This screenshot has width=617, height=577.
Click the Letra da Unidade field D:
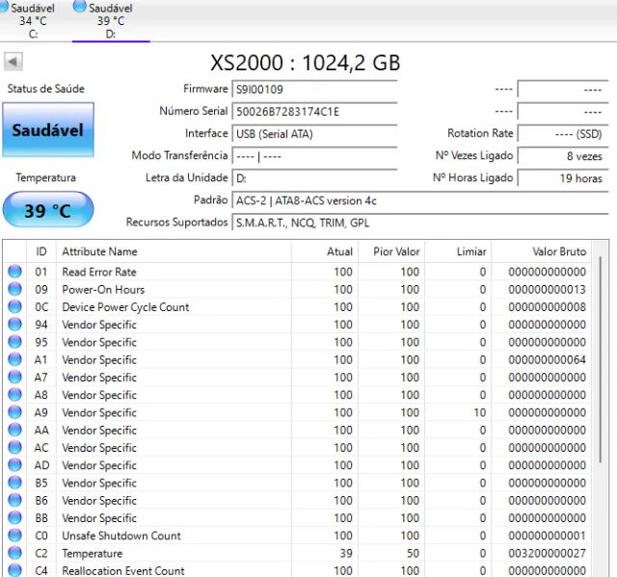[x=315, y=178]
